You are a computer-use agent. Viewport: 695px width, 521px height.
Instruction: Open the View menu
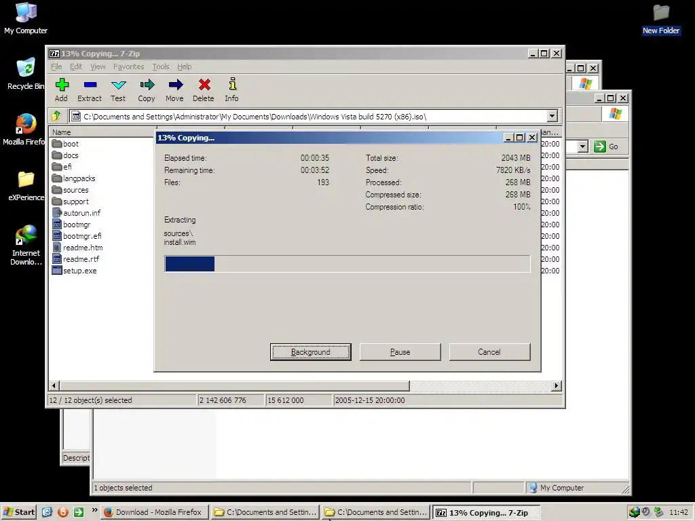pyautogui.click(x=98, y=66)
